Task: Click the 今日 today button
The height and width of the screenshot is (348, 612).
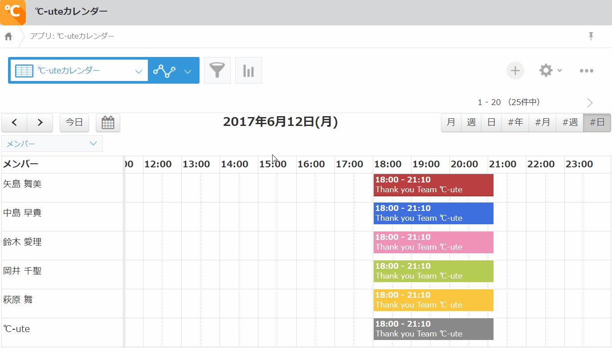Action: click(74, 123)
